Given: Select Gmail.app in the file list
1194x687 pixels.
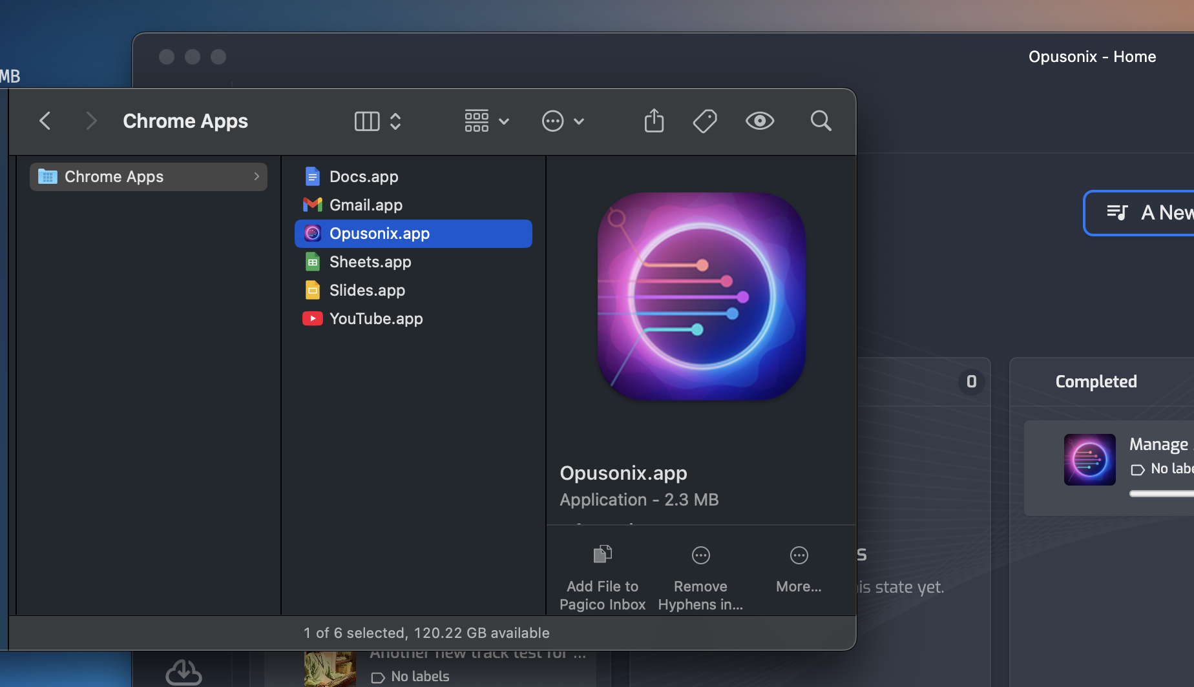Looking at the screenshot, I should (414, 205).
